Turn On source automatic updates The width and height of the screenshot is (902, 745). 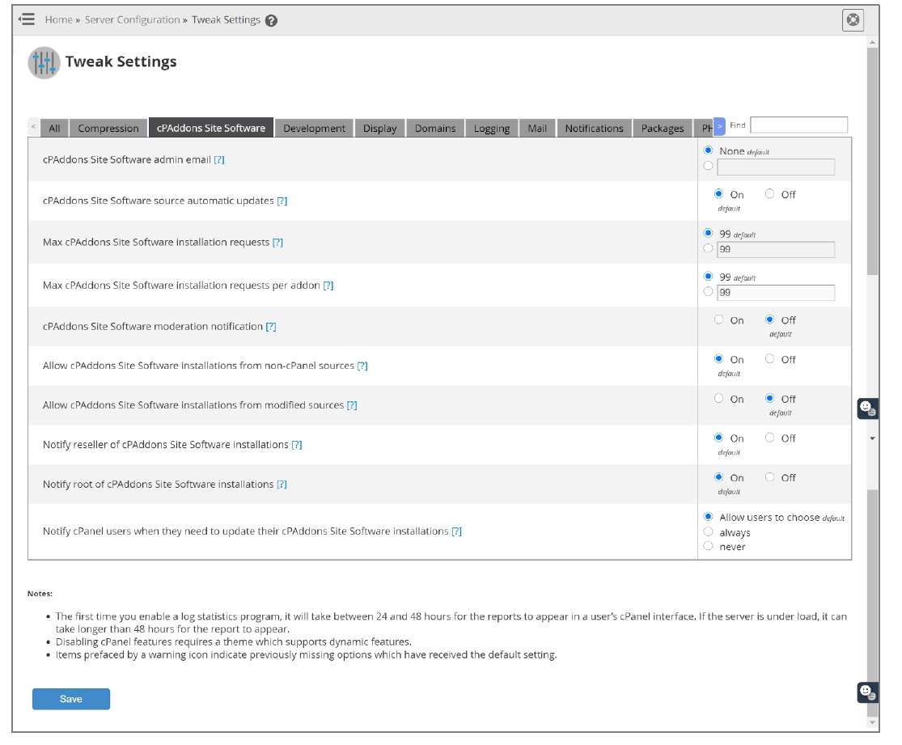click(x=718, y=194)
